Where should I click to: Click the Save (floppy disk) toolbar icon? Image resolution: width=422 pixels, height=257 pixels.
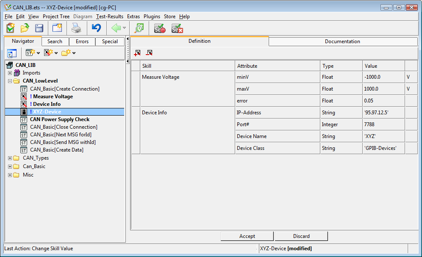[x=39, y=28]
